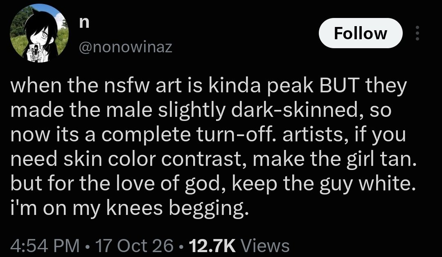Screen dimensions: 442x257
Task: Open the 4:54 PM timestamp link
Action: coord(45,246)
